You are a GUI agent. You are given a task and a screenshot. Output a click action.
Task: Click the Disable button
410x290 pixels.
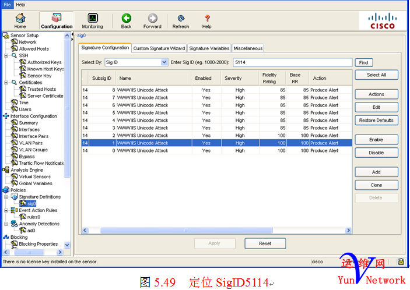[376, 153]
